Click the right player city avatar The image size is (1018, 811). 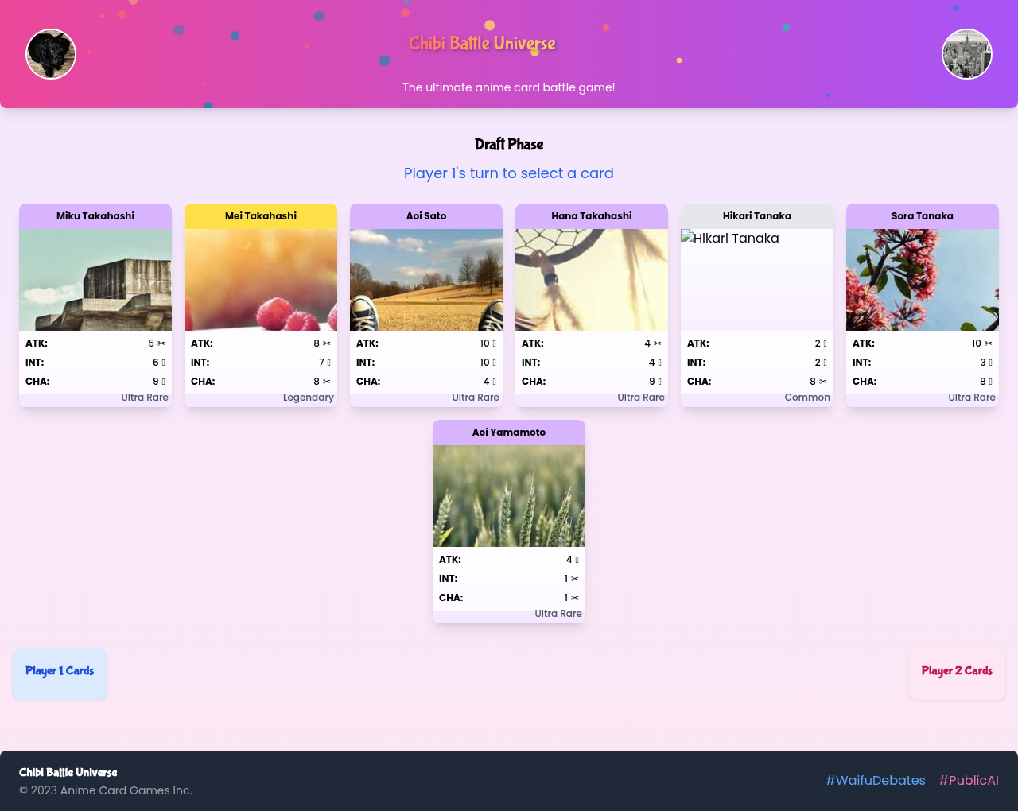[x=967, y=54]
